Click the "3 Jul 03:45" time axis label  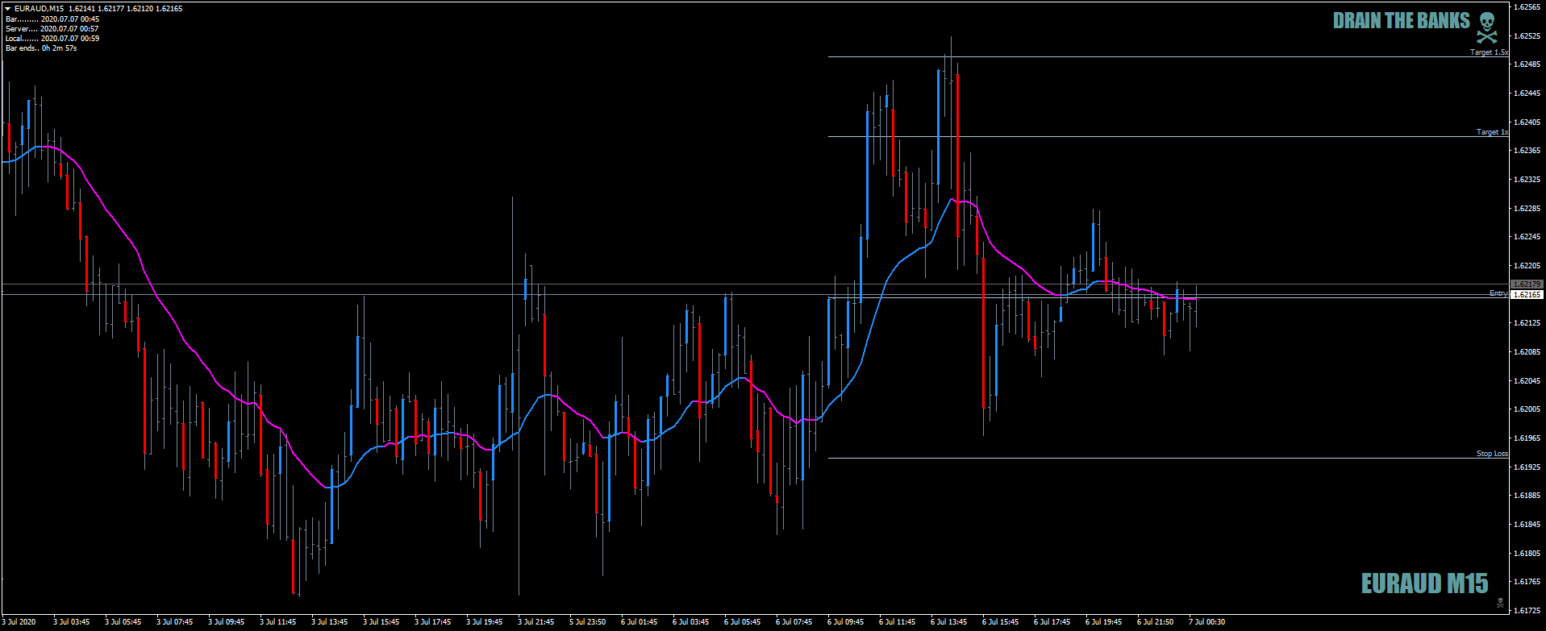[72, 622]
